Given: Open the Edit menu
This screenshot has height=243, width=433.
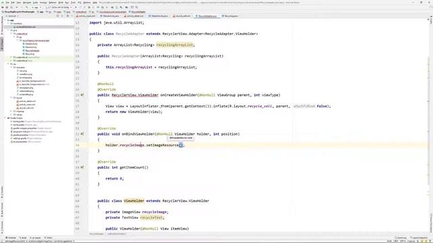Looking at the screenshot, I should click(13, 3).
